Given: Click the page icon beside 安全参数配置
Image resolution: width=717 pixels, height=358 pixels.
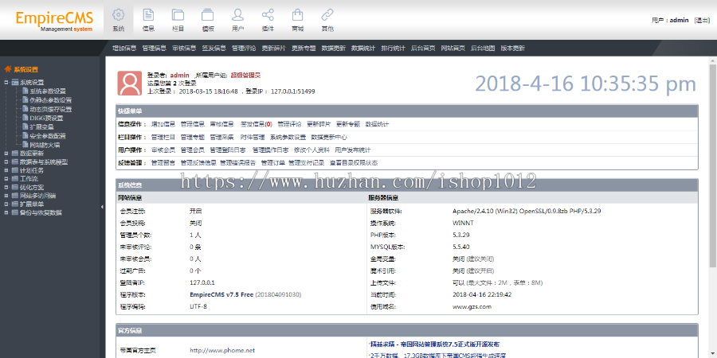Looking at the screenshot, I should click(x=25, y=135).
